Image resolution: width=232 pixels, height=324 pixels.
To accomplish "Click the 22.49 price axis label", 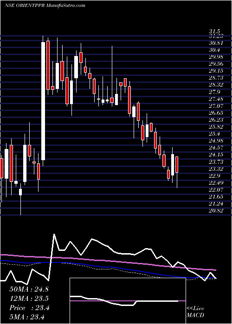I will pos(216,183).
